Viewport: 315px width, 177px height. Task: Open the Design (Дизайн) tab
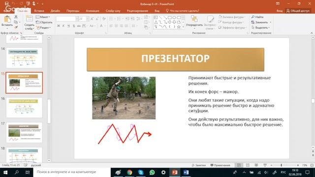[55, 11]
